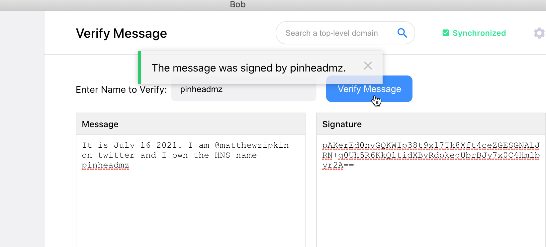Image resolution: width=546 pixels, height=247 pixels.
Task: Click the green Synchronized checkmark icon
Action: click(446, 33)
